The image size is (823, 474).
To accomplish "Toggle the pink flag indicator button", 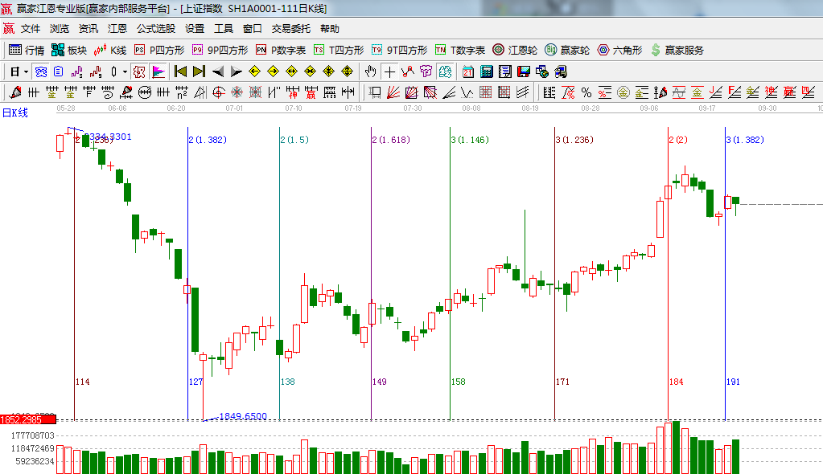I will click(158, 72).
